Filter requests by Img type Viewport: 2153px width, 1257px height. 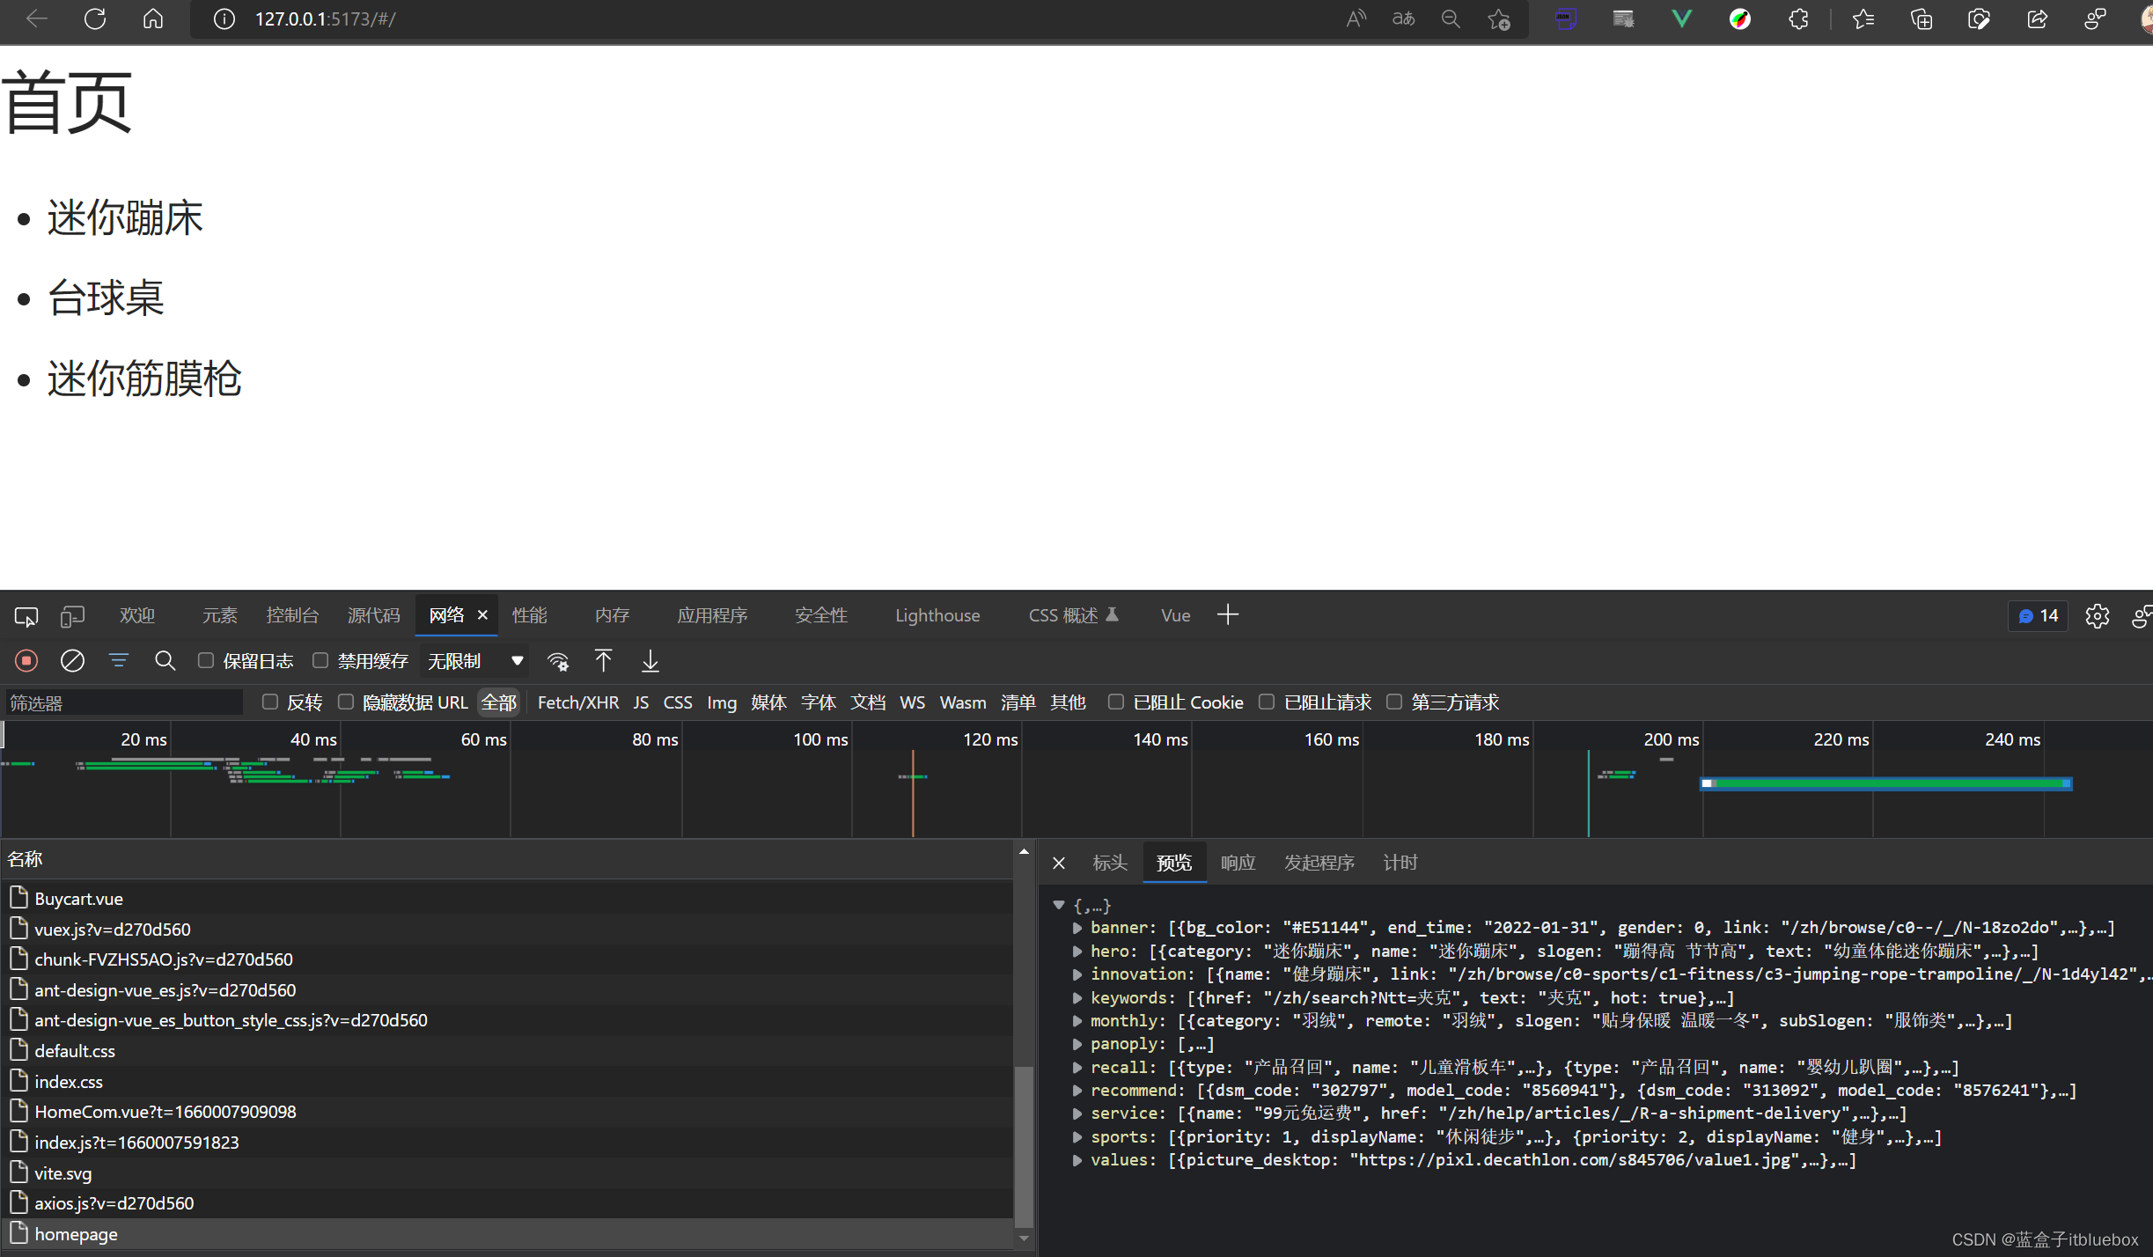click(722, 702)
